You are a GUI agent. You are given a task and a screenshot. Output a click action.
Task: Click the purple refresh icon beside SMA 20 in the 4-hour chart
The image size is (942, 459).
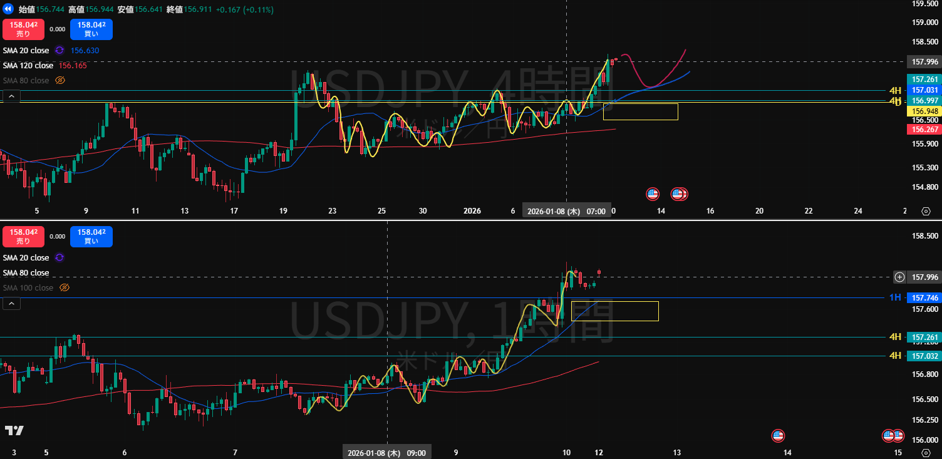60,50
